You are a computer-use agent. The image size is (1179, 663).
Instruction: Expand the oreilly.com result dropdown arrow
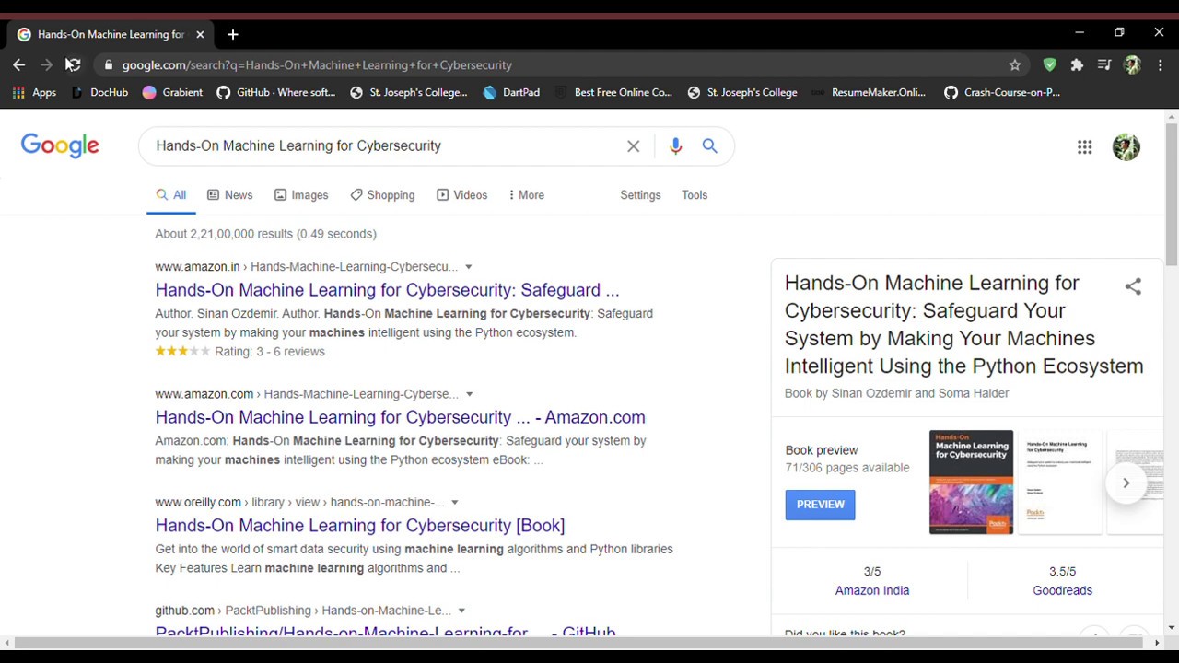[454, 503]
